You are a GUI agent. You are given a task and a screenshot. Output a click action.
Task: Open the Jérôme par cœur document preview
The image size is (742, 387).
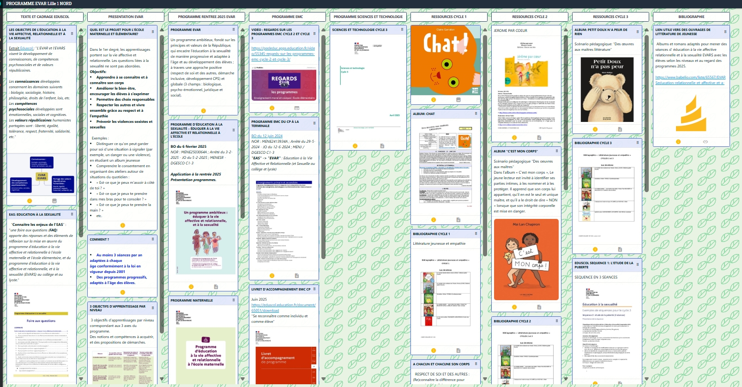pos(526,85)
